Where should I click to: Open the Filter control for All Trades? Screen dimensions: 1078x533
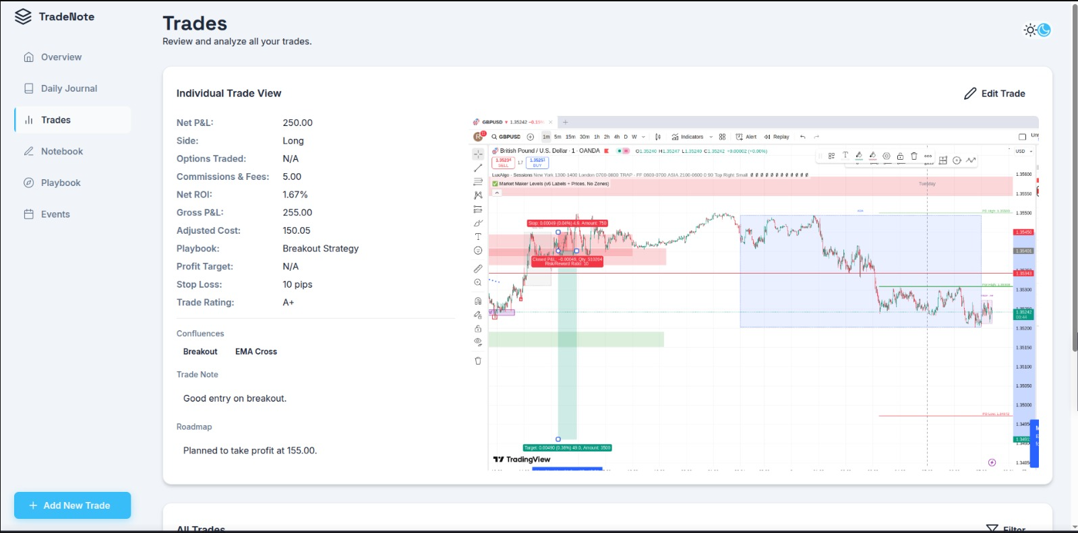1006,529
